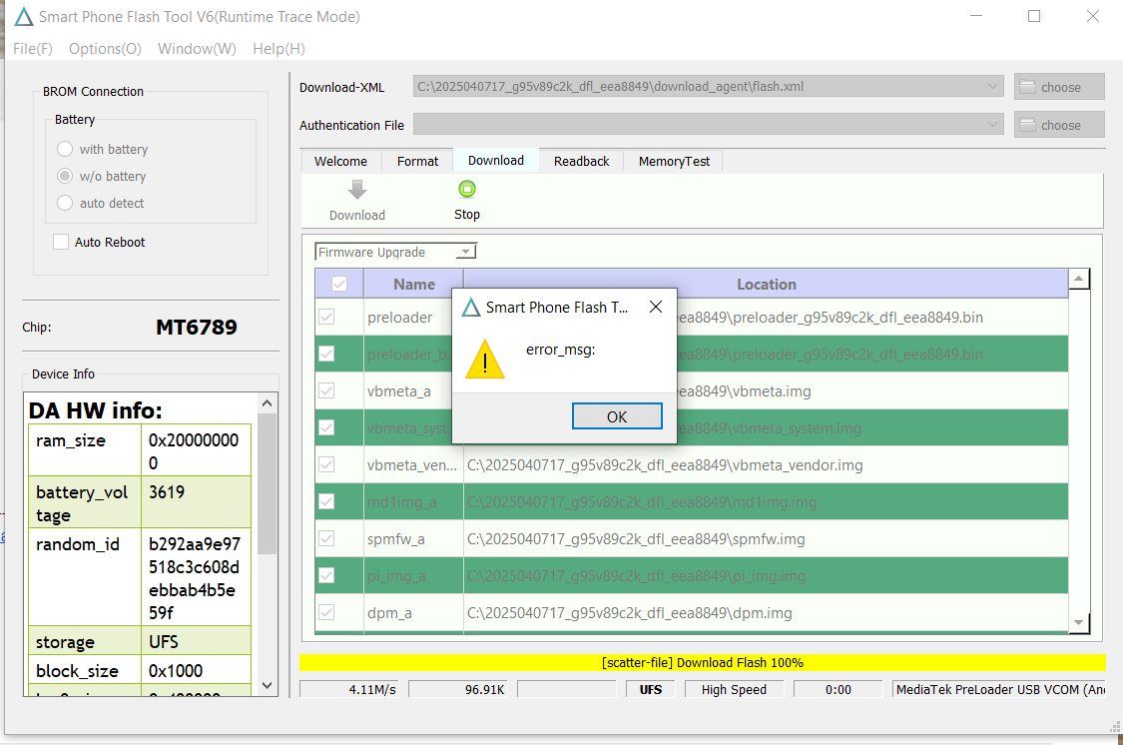Click the 'spmfw_a' partition name

click(x=396, y=538)
